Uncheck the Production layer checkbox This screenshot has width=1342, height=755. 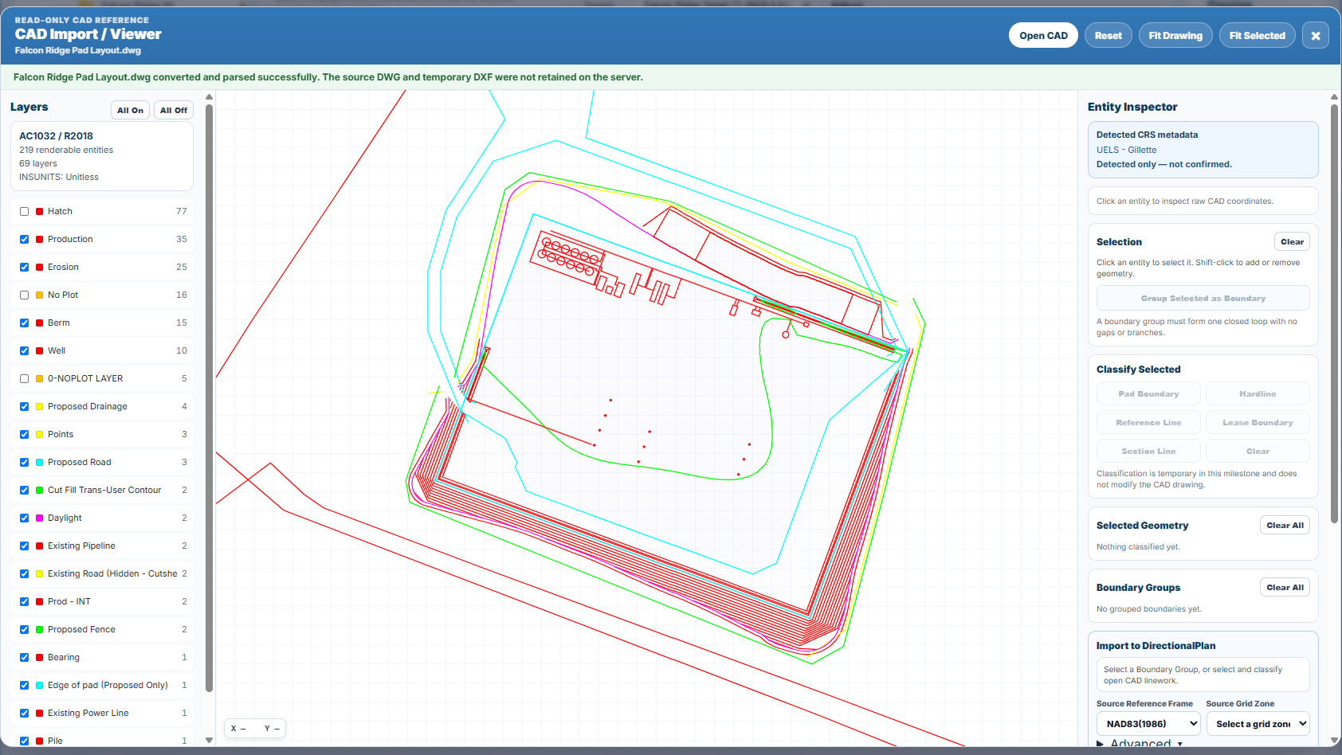click(24, 239)
